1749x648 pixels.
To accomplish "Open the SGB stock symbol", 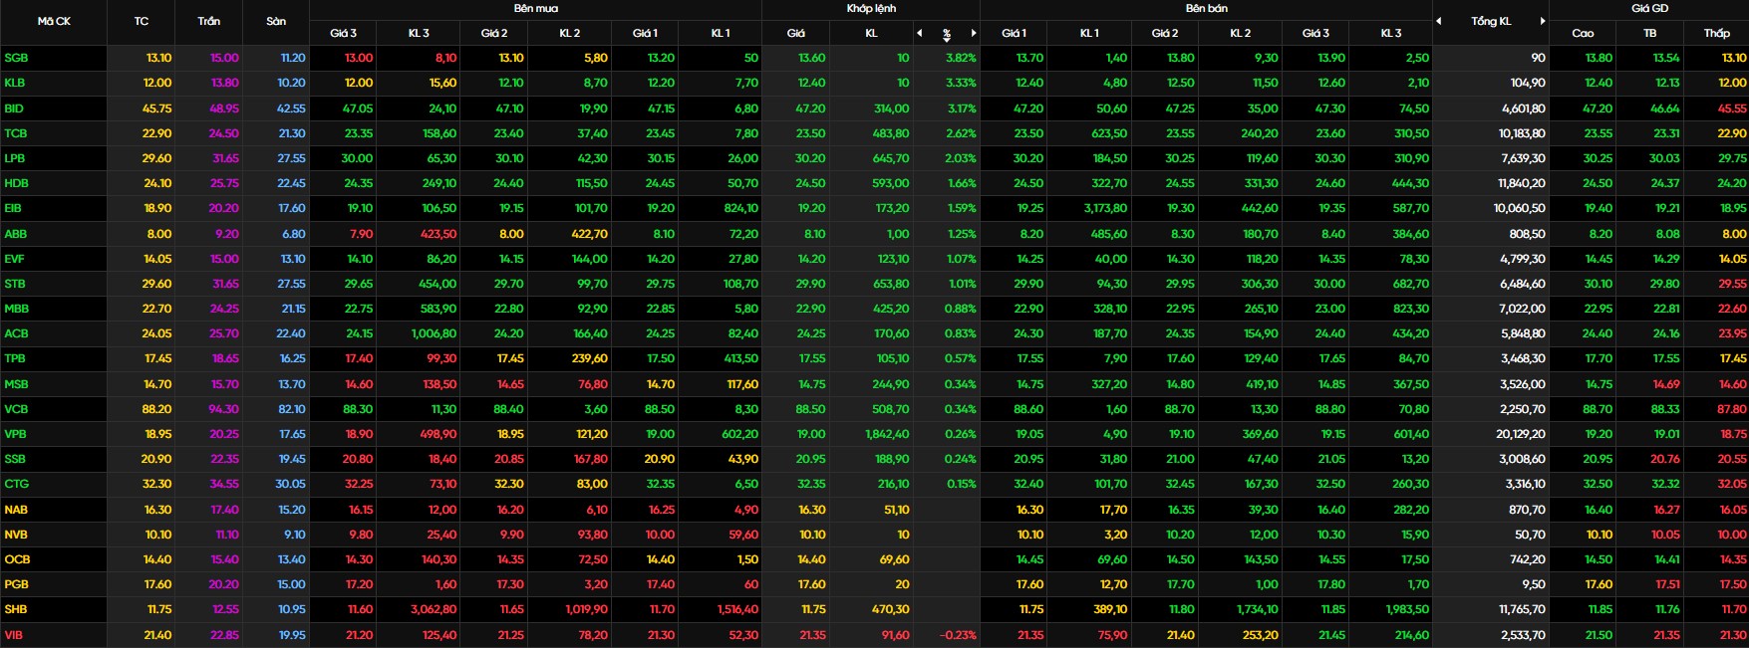I will (16, 58).
